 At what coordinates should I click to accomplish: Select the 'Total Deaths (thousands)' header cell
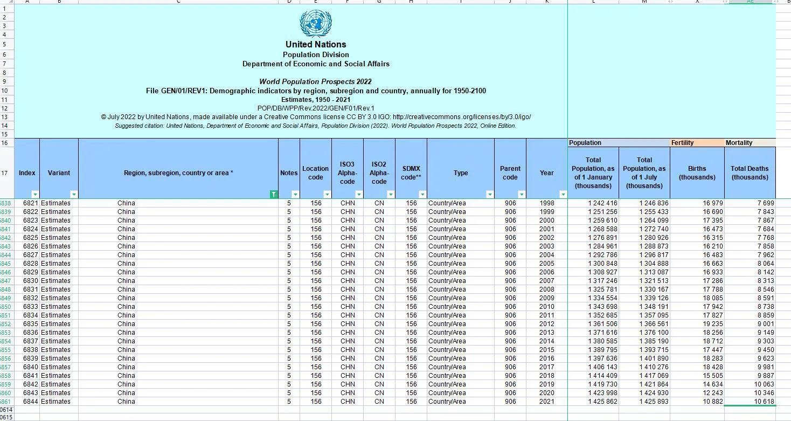point(750,173)
